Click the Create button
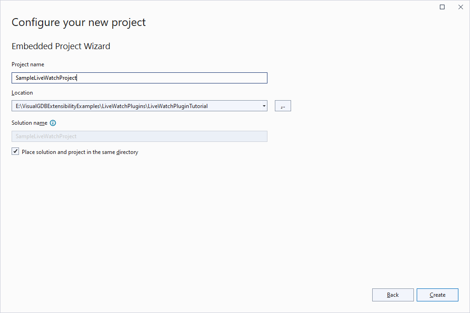 coord(438,295)
